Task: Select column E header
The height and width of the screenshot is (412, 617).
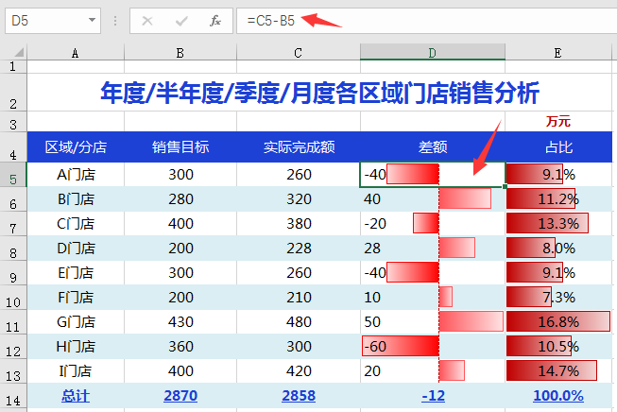Action: tap(558, 53)
